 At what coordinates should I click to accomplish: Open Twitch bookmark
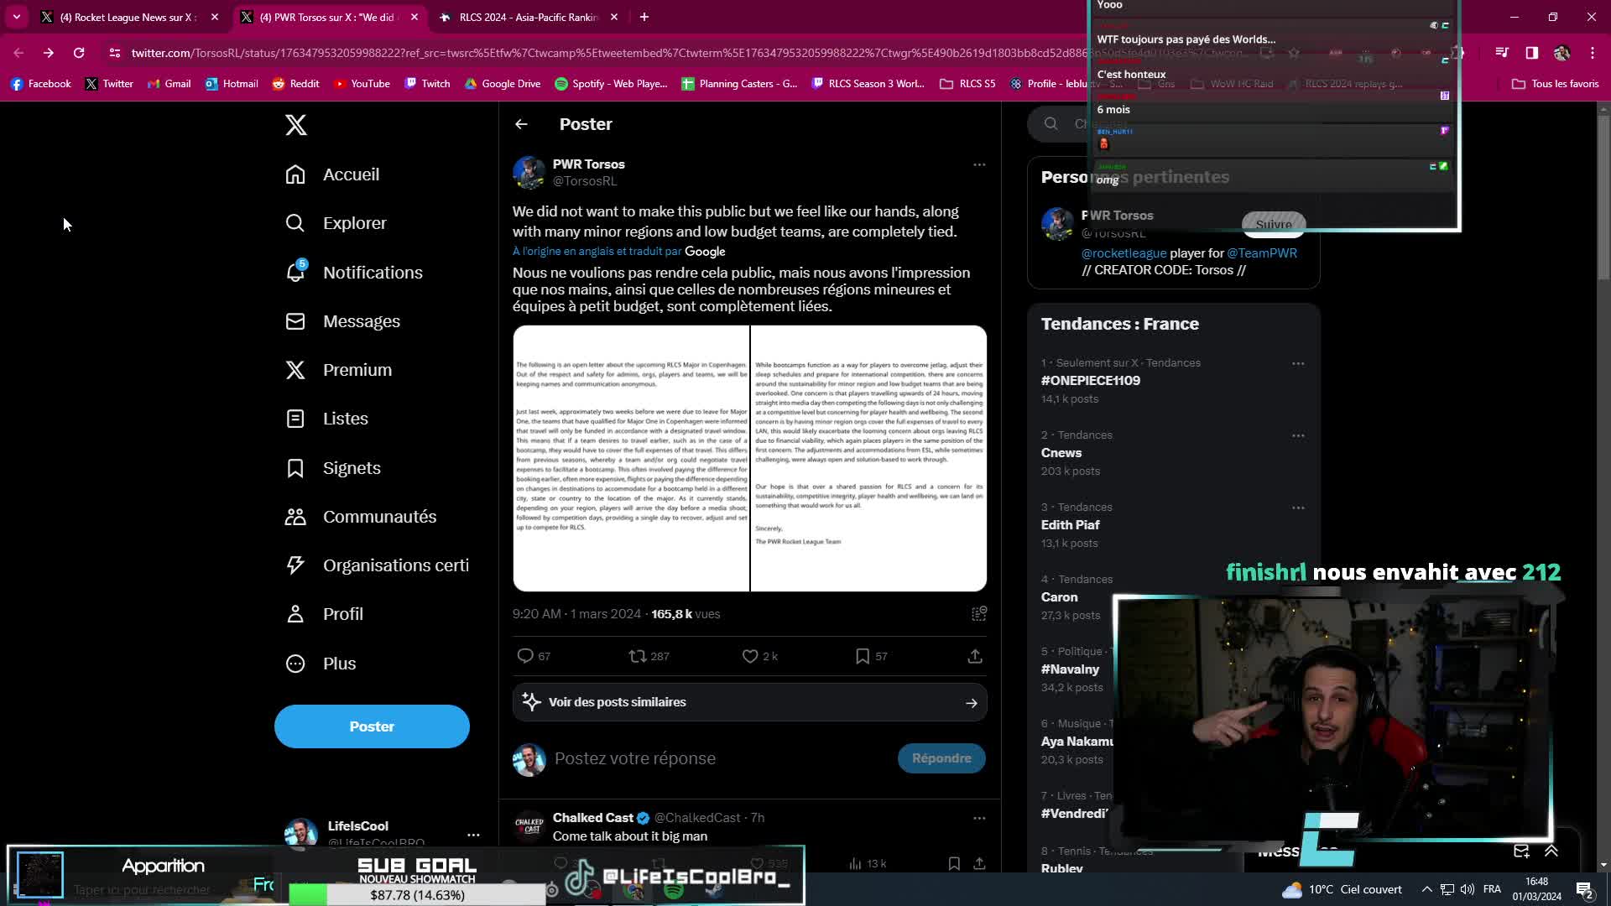(x=427, y=84)
